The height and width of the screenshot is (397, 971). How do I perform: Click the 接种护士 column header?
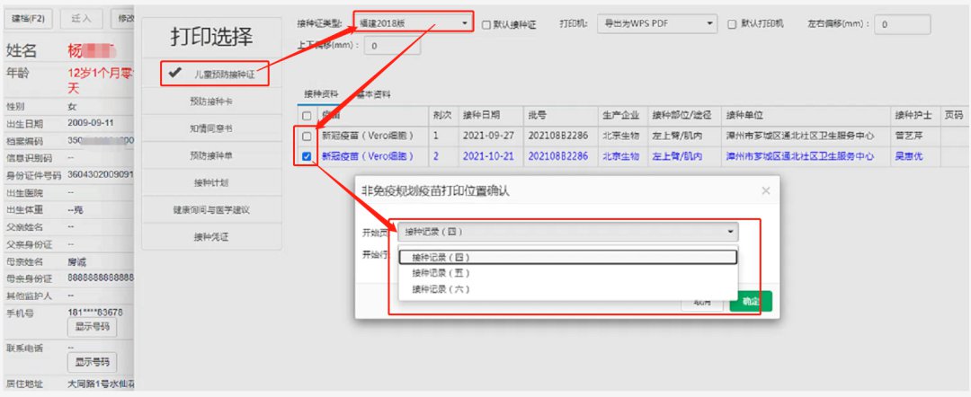coord(913,116)
